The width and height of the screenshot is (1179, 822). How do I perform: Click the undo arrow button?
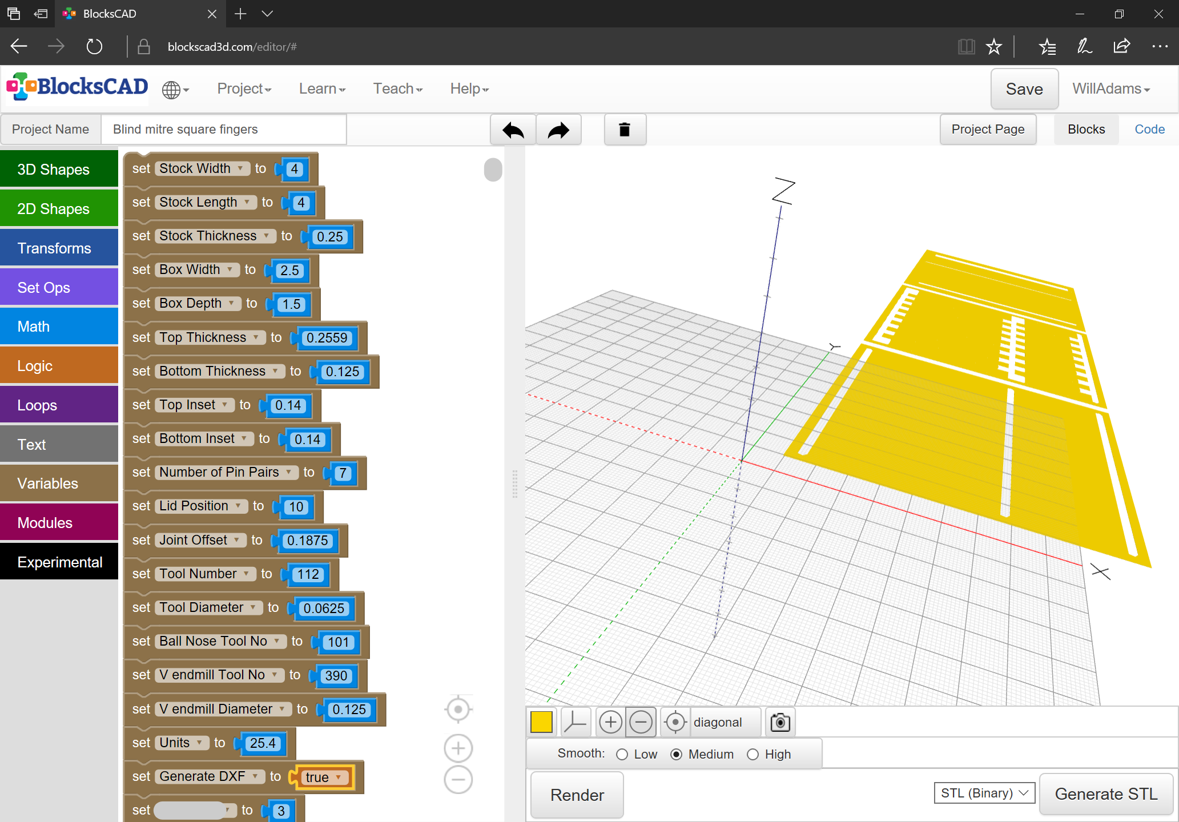[513, 130]
